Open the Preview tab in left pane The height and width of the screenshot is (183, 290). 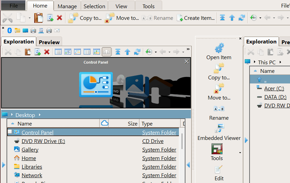tap(49, 42)
